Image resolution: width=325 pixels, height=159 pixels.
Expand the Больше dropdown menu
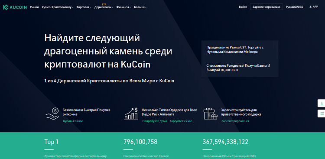pyautogui.click(x=140, y=7)
